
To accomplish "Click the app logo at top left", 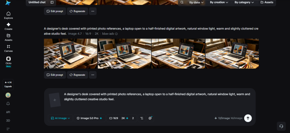I will (x=8, y=3).
